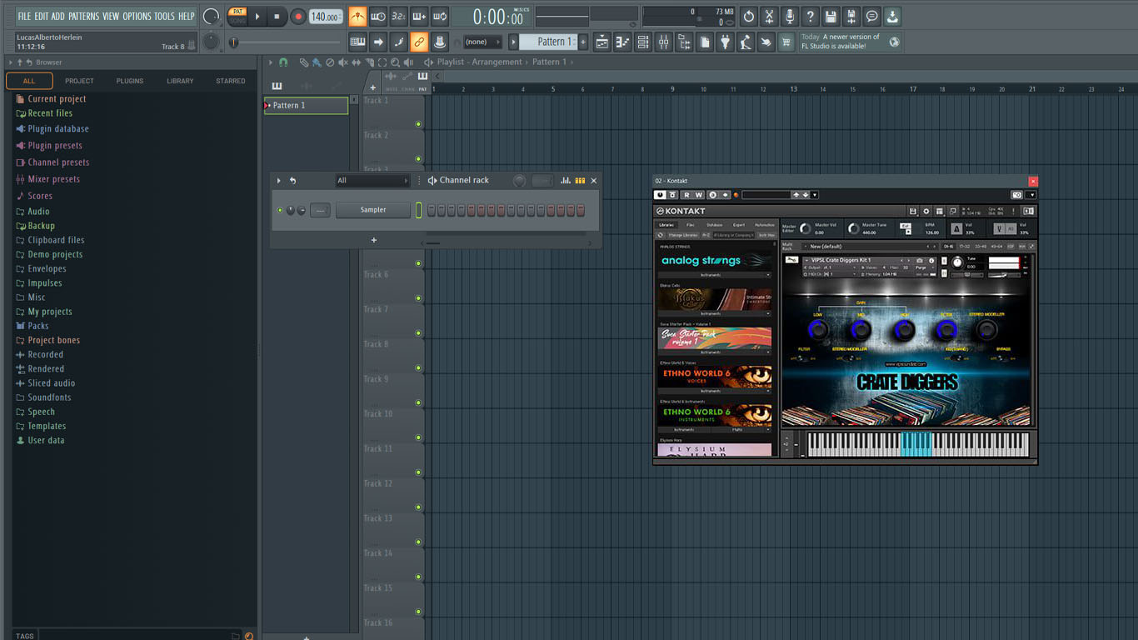Select the playlist Zoom tool icon
1138x640 pixels.
pyautogui.click(x=395, y=62)
